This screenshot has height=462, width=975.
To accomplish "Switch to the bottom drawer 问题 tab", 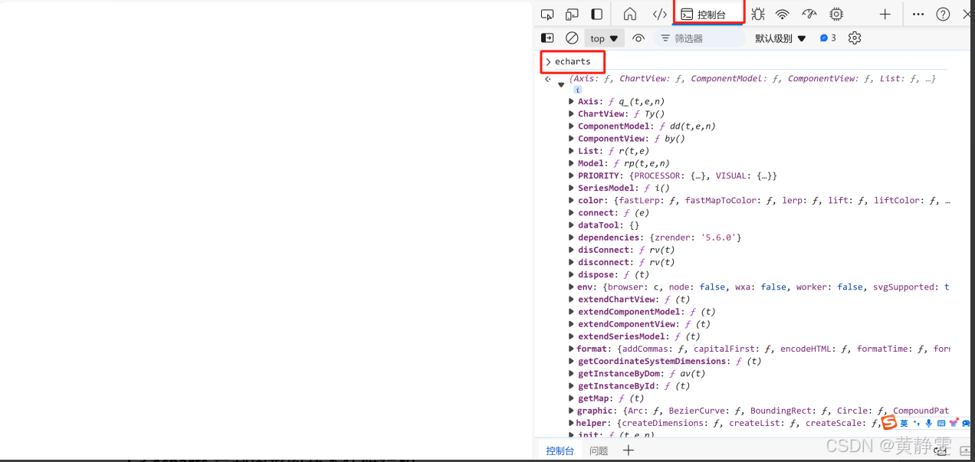I will (599, 451).
